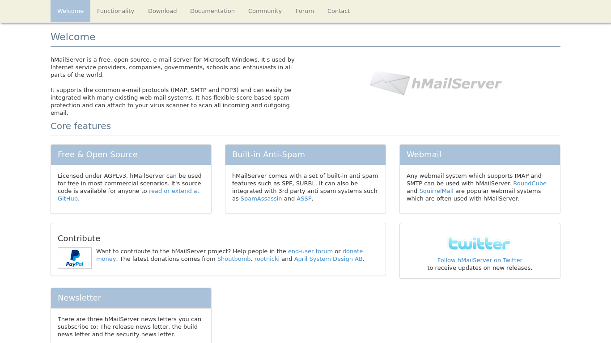This screenshot has height=343, width=611.
Task: Click the 'Free & Open Source' card header
Action: point(131,155)
